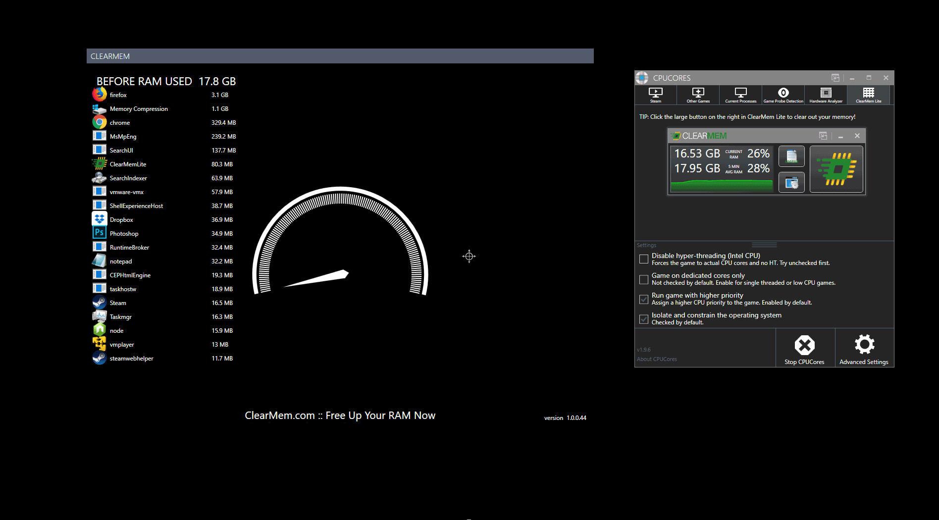Select the Photoshop entry icon in the process list
The width and height of the screenshot is (939, 520).
[99, 232]
